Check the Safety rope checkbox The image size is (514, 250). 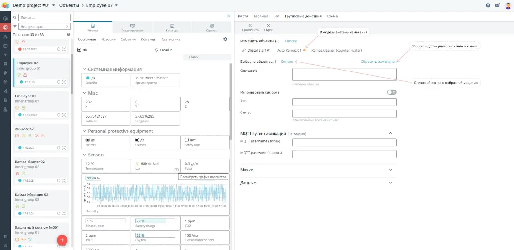click(187, 140)
